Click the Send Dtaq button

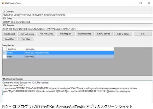click(x=9, y=39)
